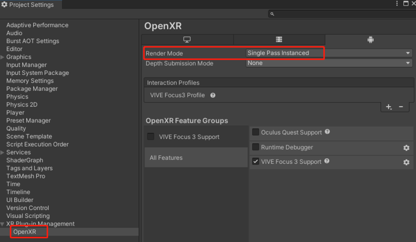The width and height of the screenshot is (416, 242).
Task: Select Script Execution Order settings
Action: 37,144
